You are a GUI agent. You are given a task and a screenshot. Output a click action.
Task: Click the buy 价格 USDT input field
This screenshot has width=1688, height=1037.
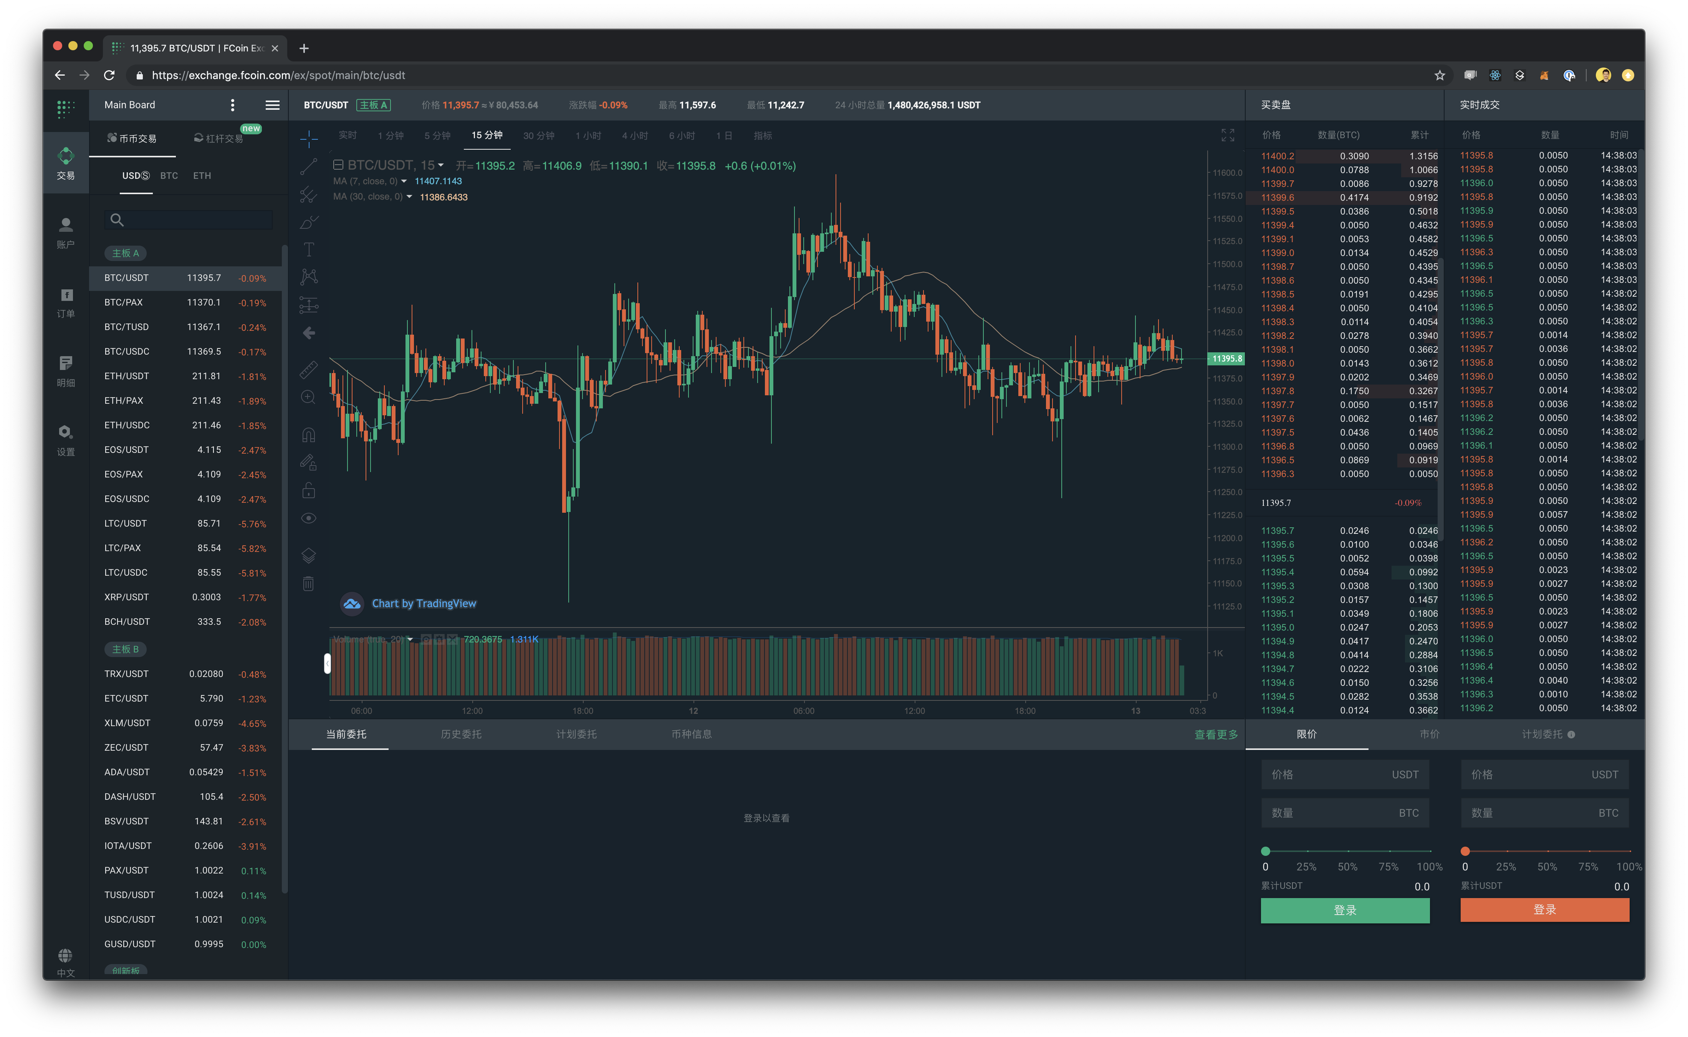[x=1345, y=774]
